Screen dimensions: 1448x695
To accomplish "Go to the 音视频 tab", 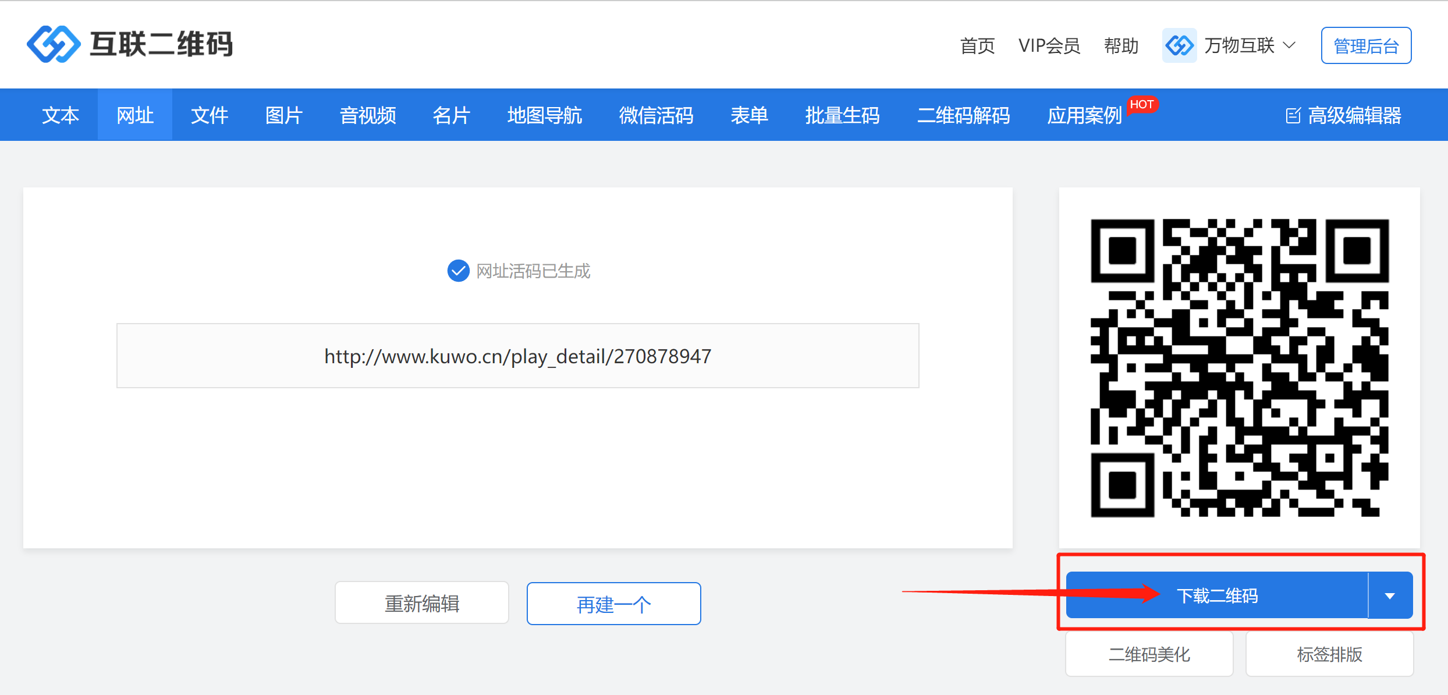I will (x=368, y=115).
